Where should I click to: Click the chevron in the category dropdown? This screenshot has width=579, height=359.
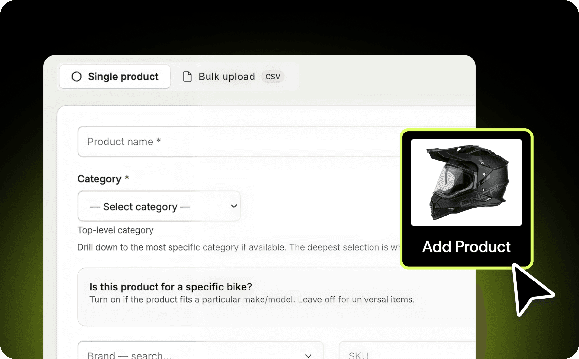coord(234,206)
